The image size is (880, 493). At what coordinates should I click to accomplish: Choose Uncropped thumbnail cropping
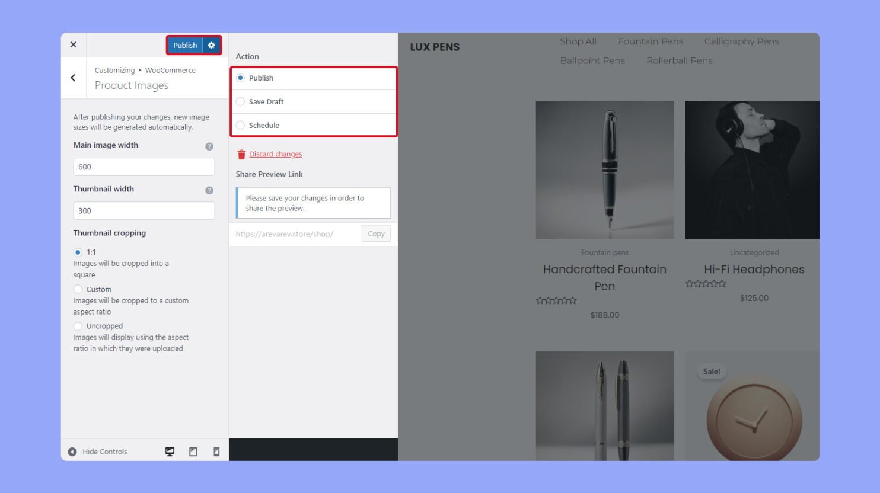click(78, 326)
